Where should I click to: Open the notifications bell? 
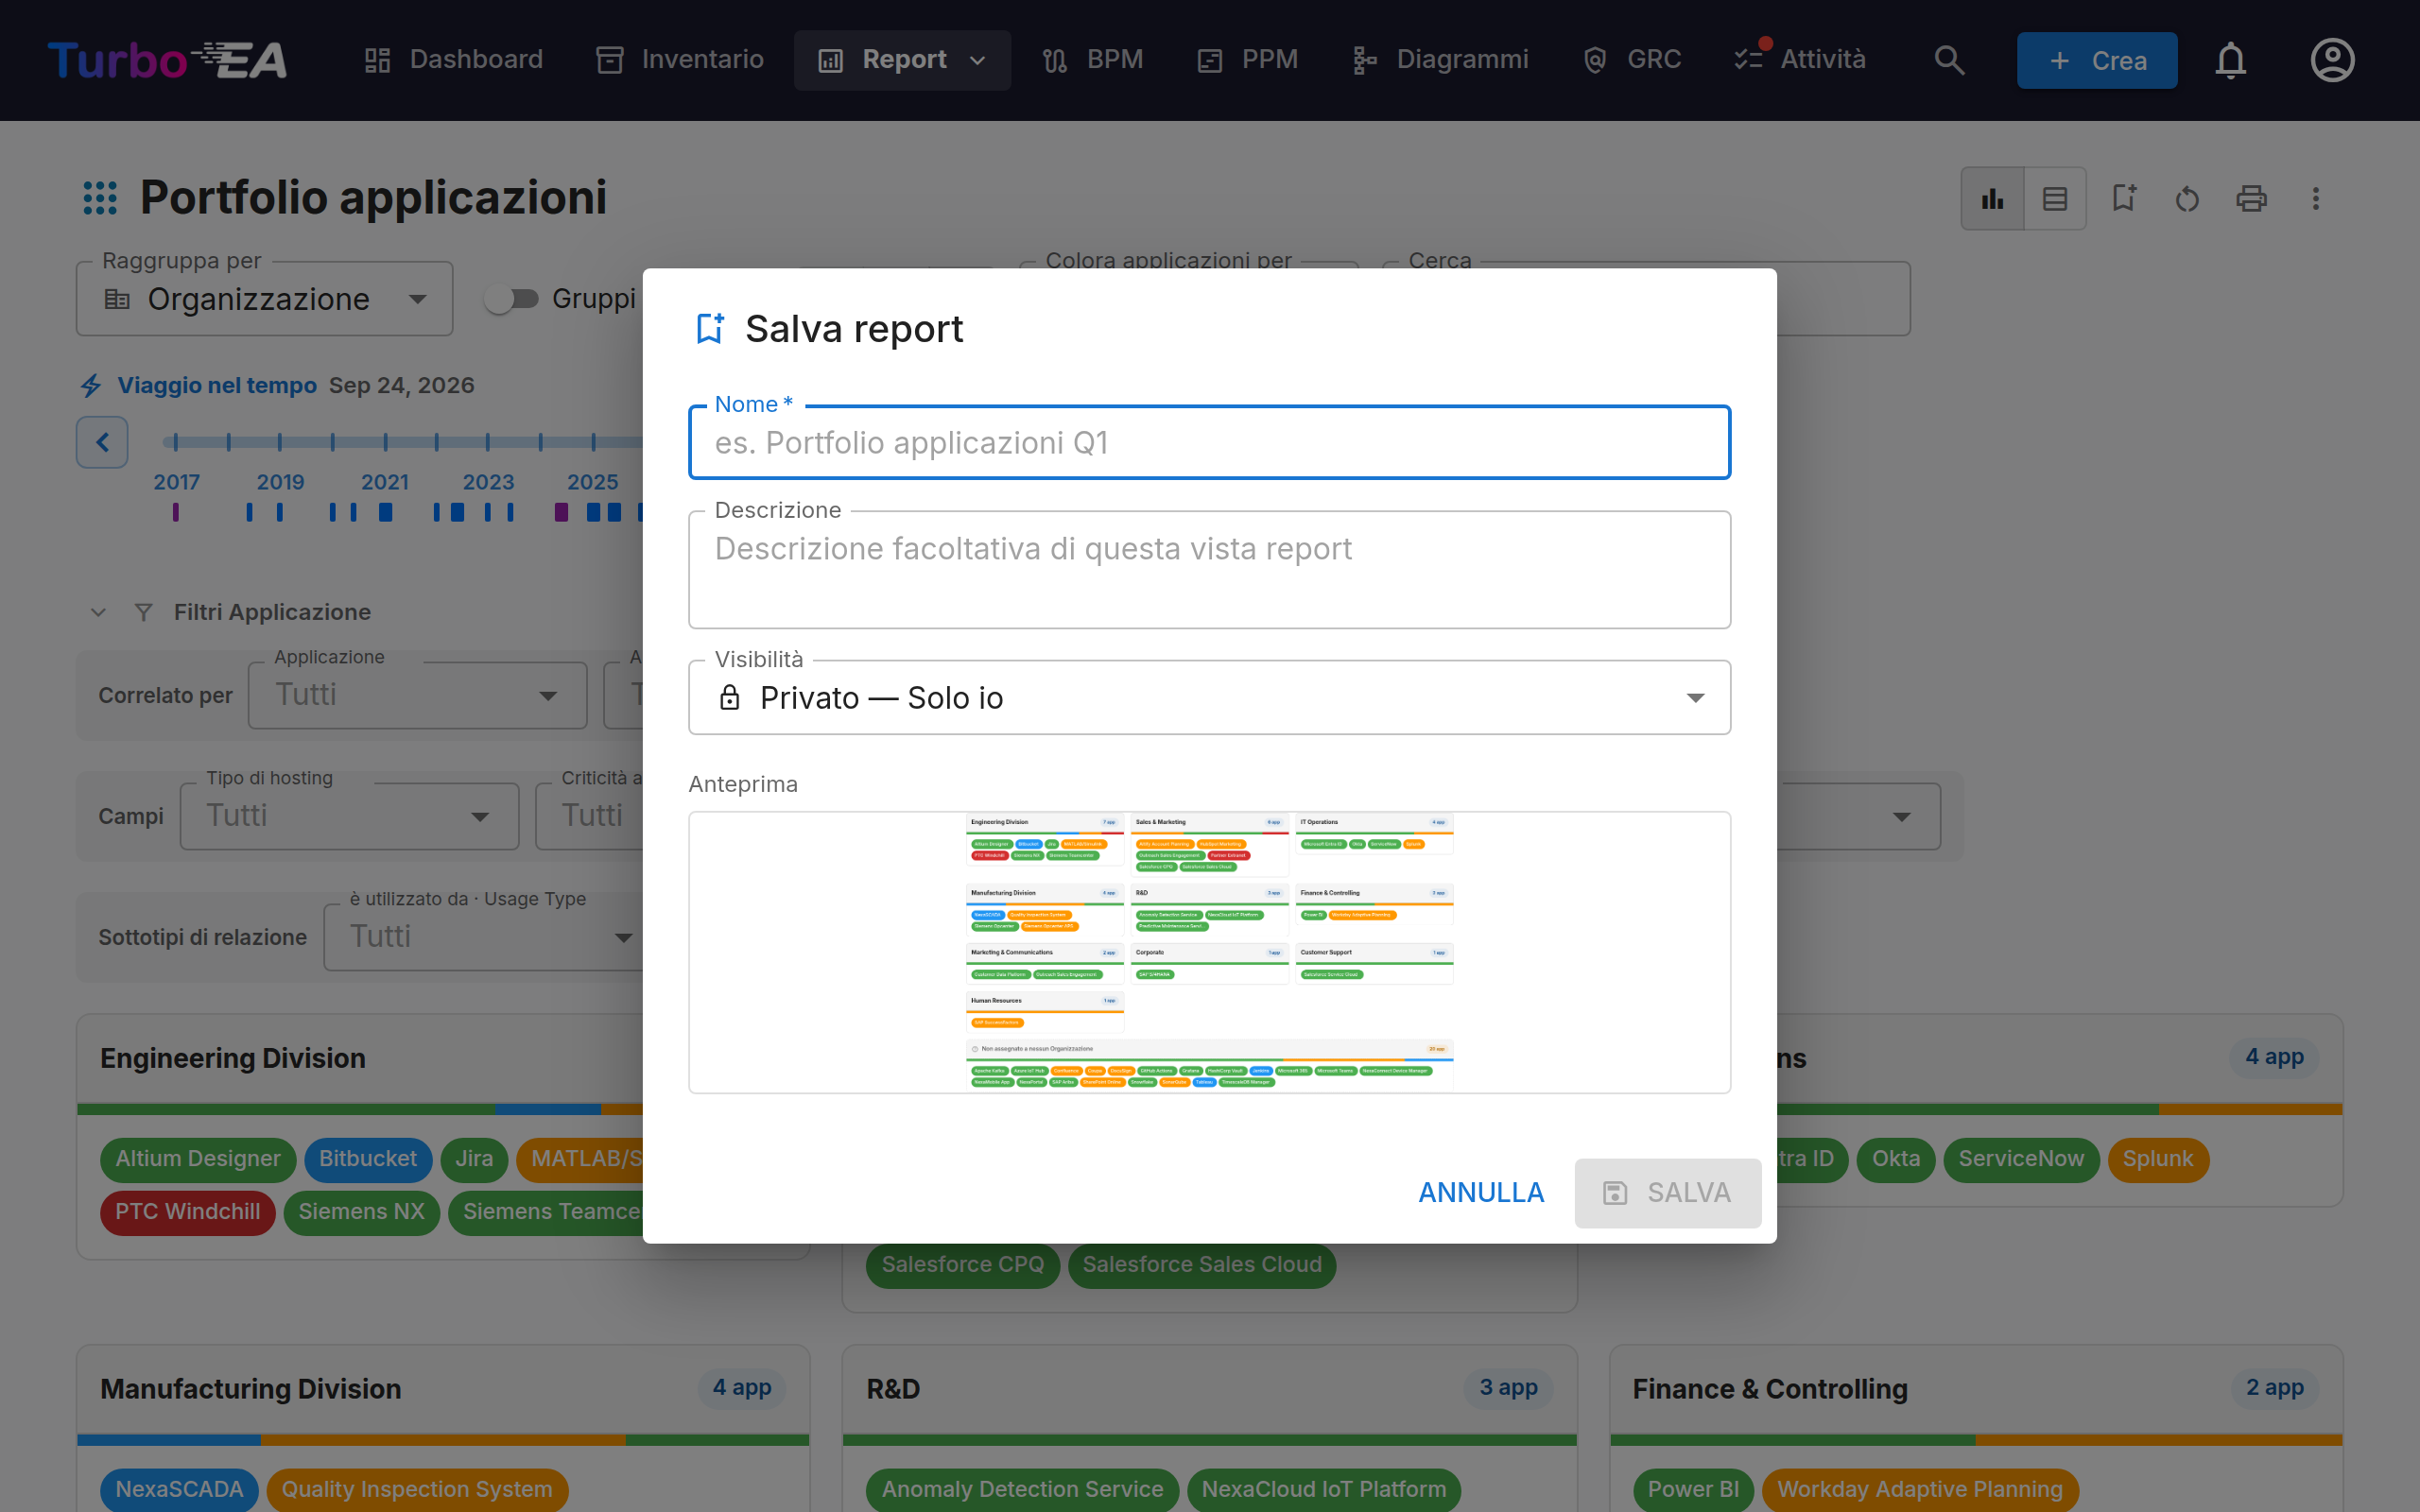tap(2230, 60)
